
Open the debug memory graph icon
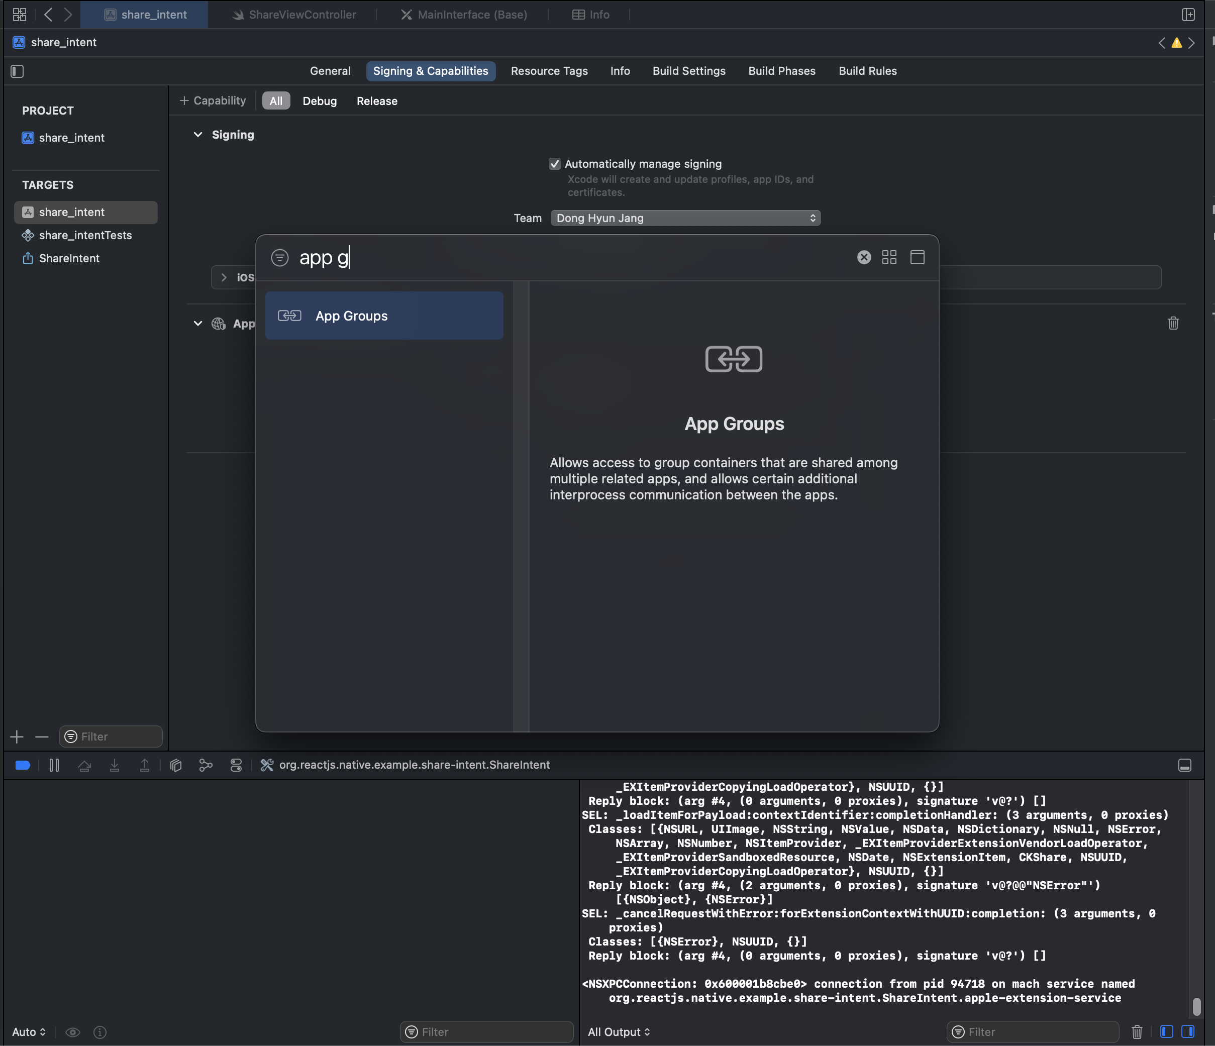click(206, 765)
